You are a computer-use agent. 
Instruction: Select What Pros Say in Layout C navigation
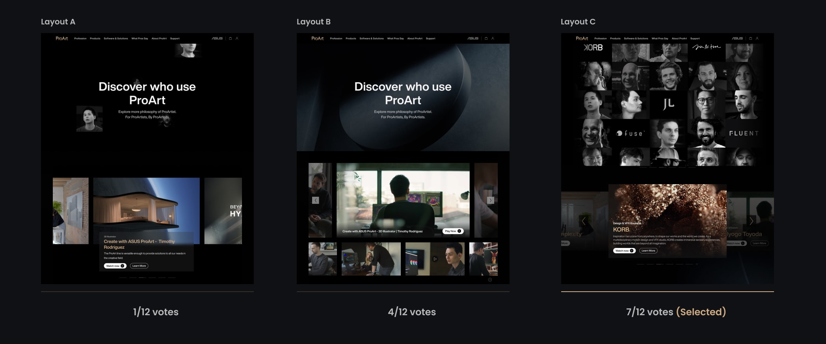(660, 39)
